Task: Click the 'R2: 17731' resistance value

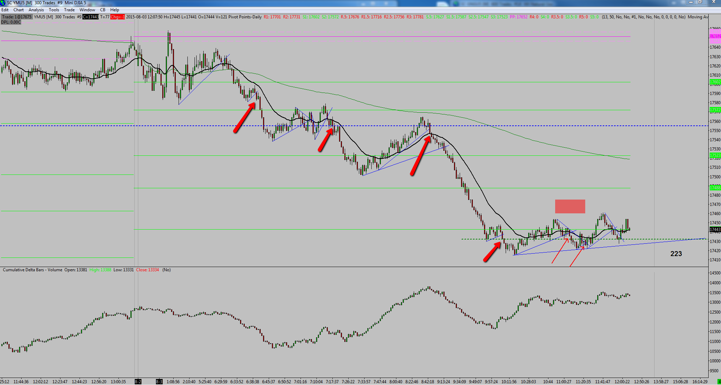Action: (292, 17)
